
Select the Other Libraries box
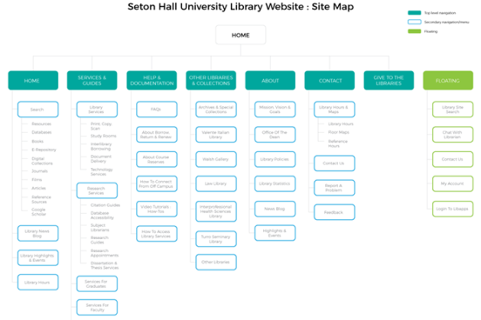point(216,262)
